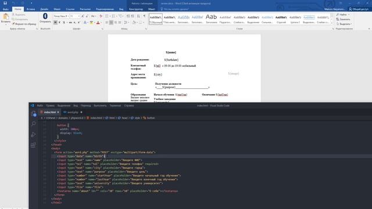Screen dimensions: 372x209
Task: Click the Paste clipboard icon in Word
Action: coord(6,17)
